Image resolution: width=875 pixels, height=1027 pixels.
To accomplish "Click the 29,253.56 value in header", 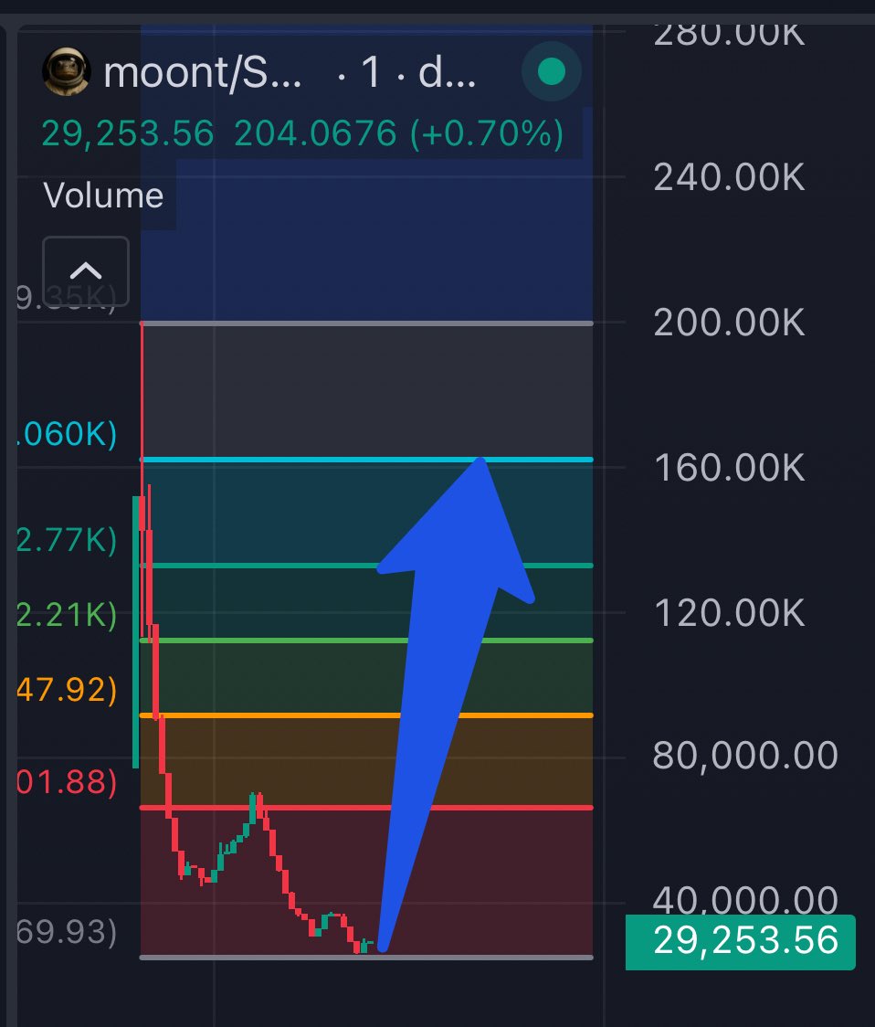I will [128, 133].
